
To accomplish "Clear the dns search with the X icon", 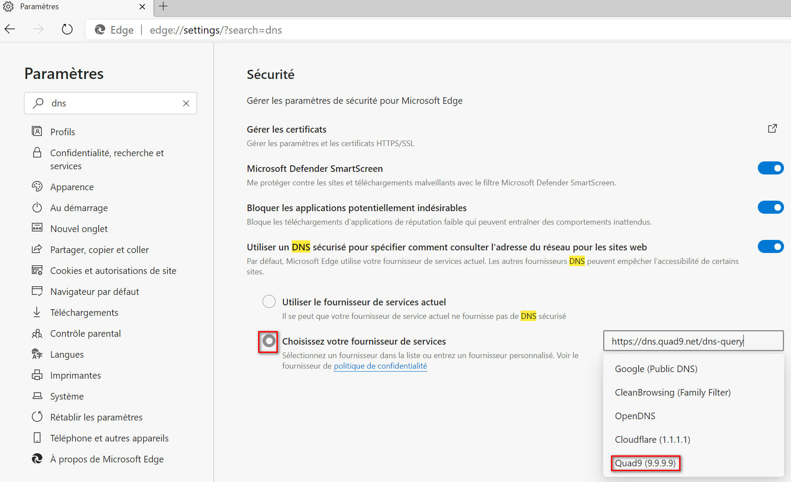I will tap(186, 103).
